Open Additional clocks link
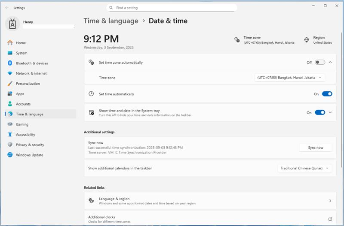The image size is (344, 226). (210, 219)
